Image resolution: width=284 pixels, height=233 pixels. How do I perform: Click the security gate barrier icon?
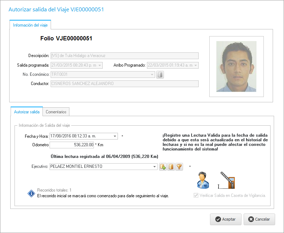(x=227, y=180)
